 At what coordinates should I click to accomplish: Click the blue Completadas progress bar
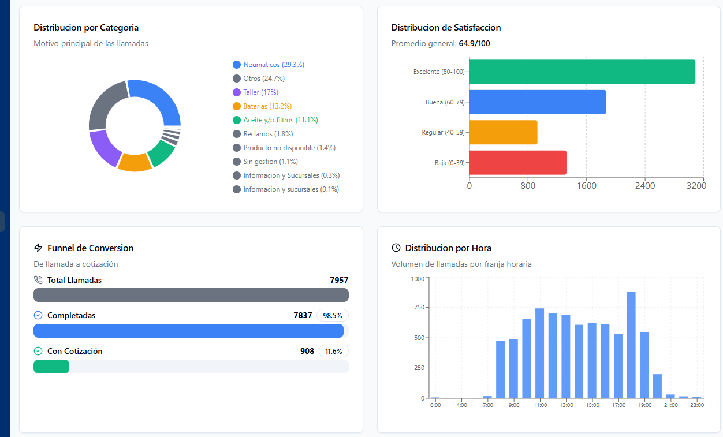pos(189,331)
